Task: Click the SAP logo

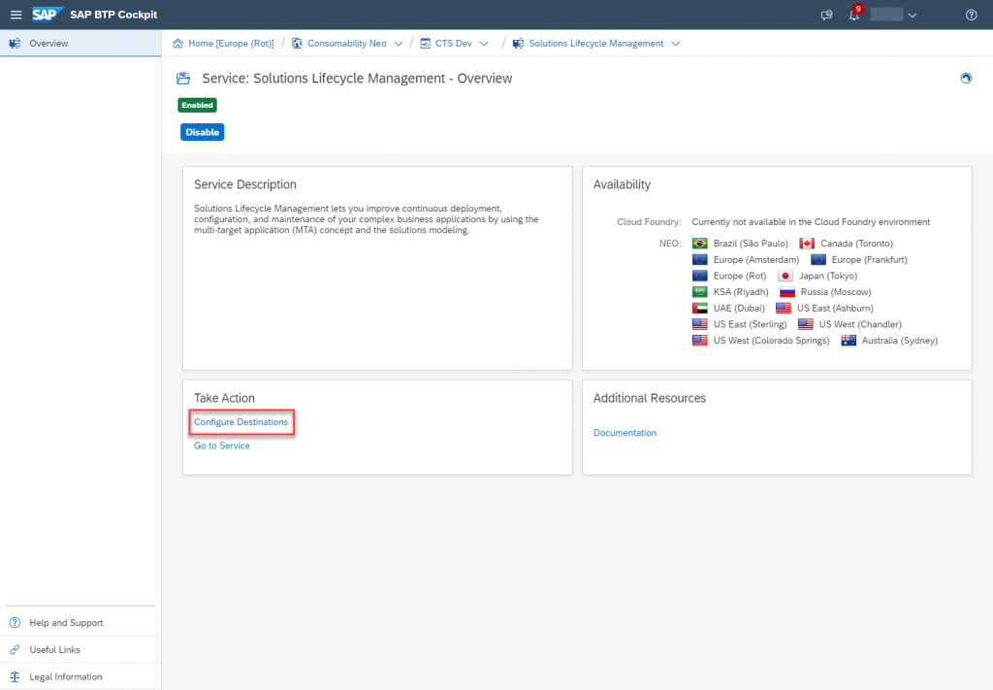Action: (x=47, y=15)
